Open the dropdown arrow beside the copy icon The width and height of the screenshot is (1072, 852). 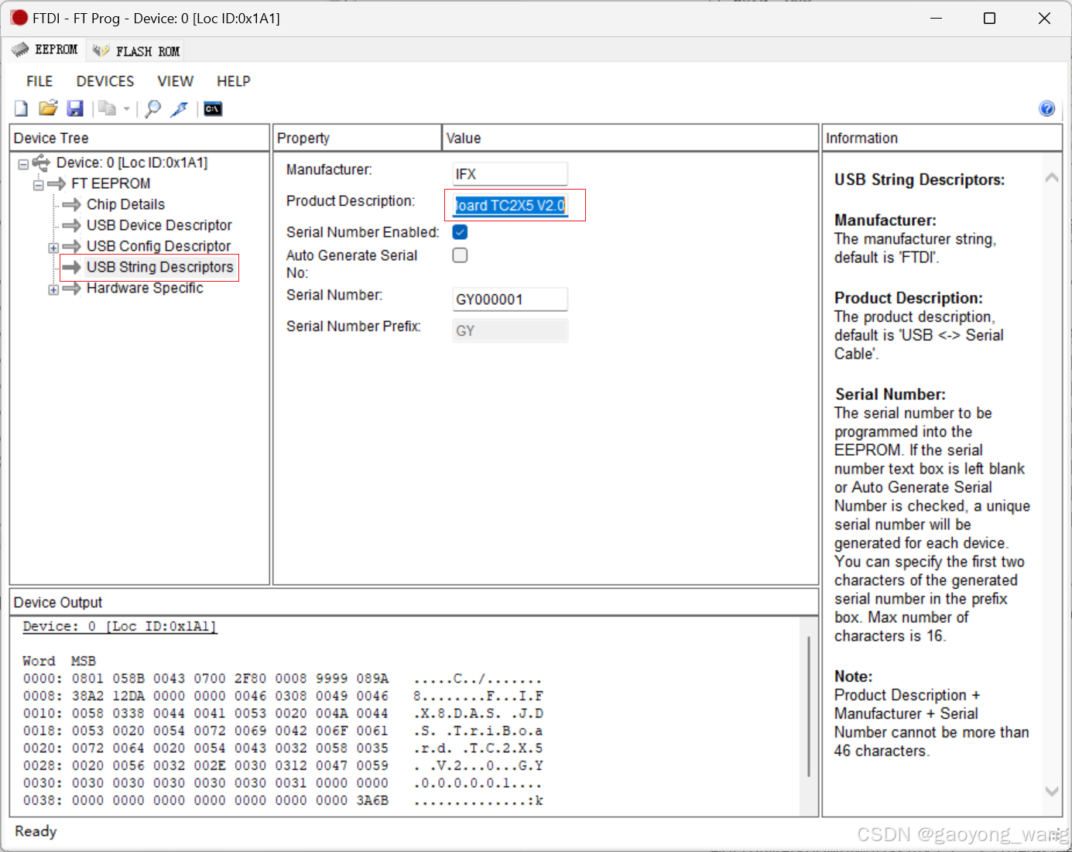point(127,109)
